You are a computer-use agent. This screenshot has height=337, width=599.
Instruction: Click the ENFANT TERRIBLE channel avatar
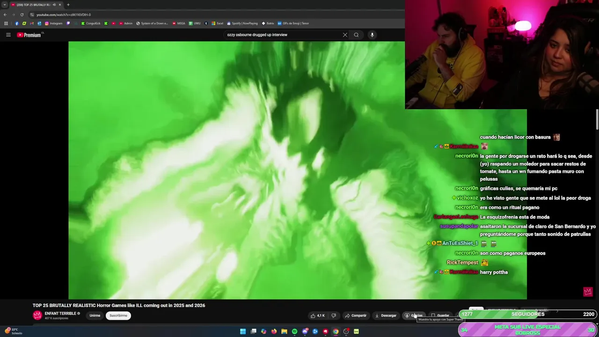37,315
